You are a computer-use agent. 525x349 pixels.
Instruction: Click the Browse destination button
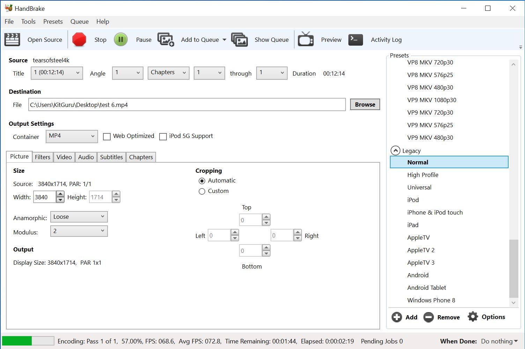365,104
